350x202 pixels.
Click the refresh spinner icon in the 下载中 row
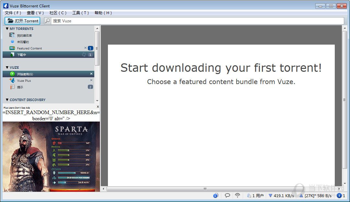[x=84, y=55]
